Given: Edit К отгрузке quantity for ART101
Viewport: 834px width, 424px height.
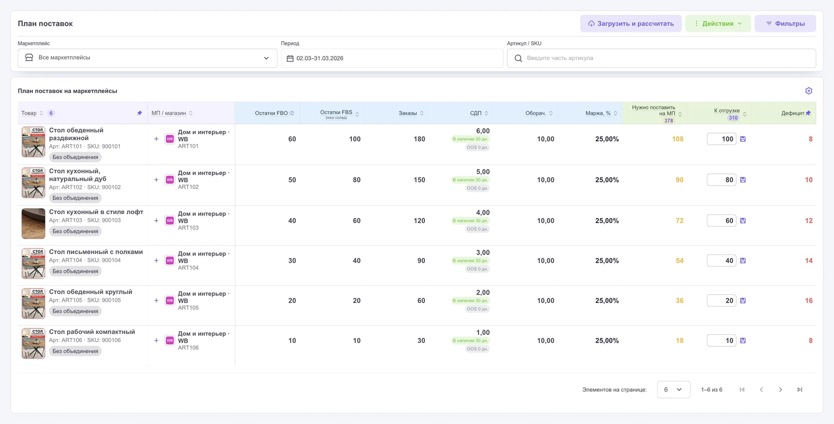Looking at the screenshot, I should click(x=721, y=139).
